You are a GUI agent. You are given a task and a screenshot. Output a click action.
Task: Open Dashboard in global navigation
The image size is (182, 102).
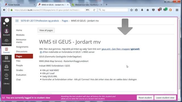[x=6, y=42]
